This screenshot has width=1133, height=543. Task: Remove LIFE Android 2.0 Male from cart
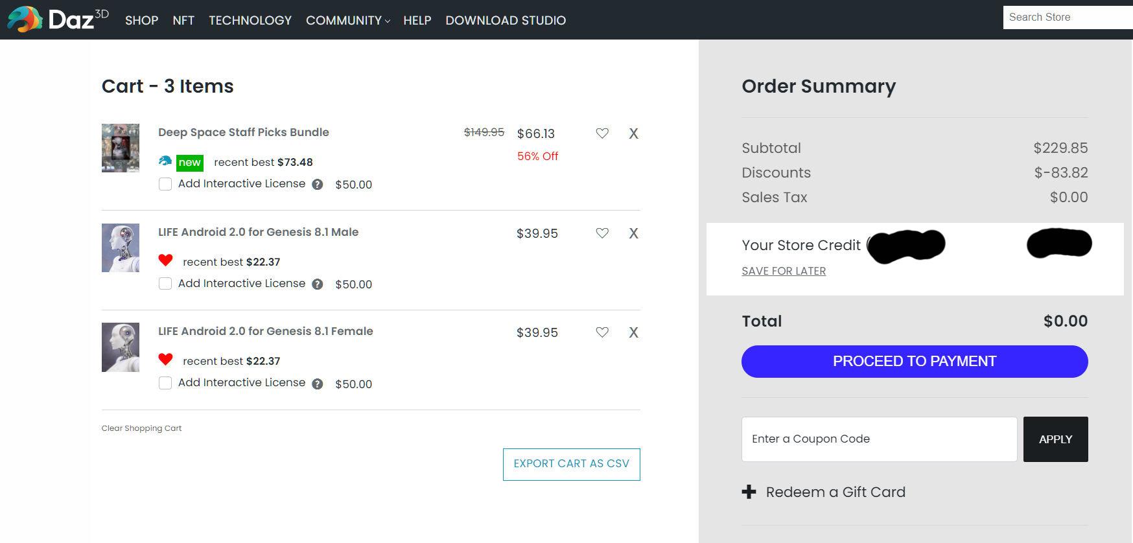633,233
